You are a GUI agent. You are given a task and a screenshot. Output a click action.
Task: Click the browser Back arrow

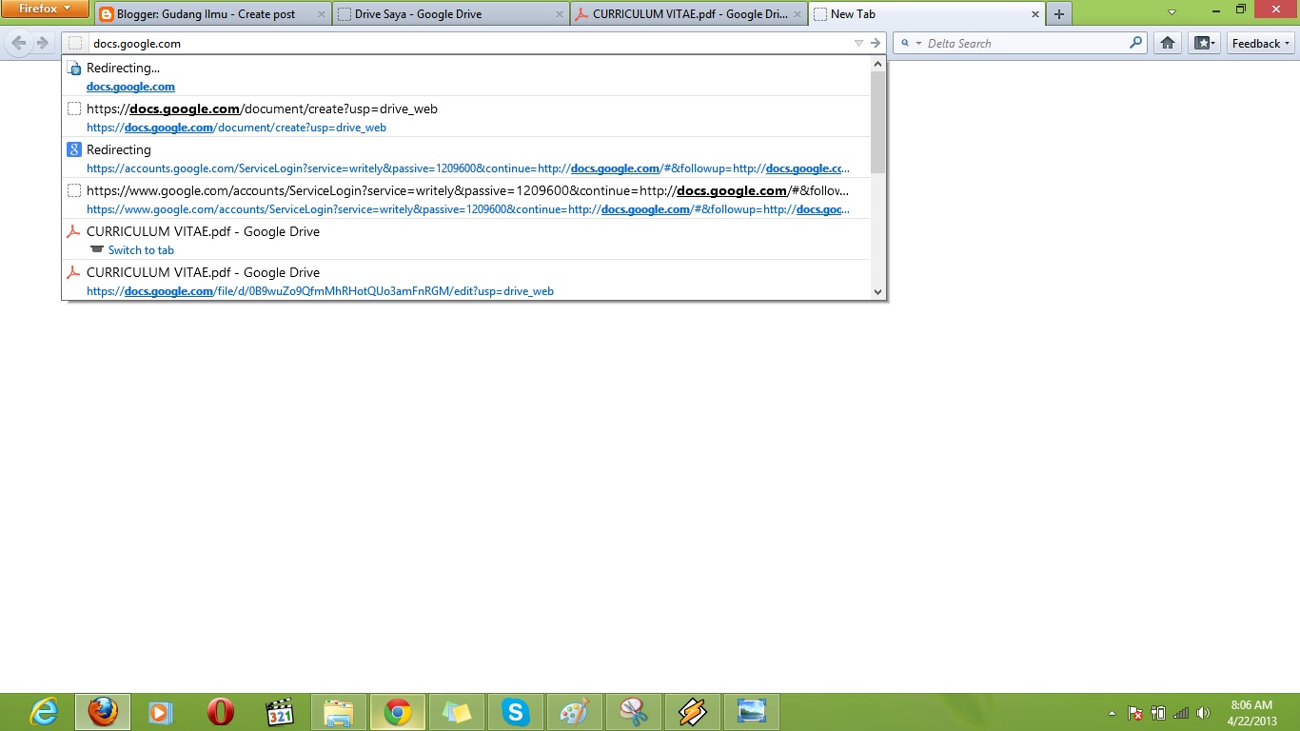[x=18, y=43]
